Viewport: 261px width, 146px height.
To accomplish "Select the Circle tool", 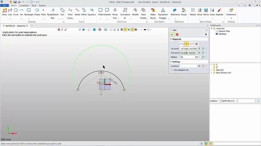I will pos(16,12).
